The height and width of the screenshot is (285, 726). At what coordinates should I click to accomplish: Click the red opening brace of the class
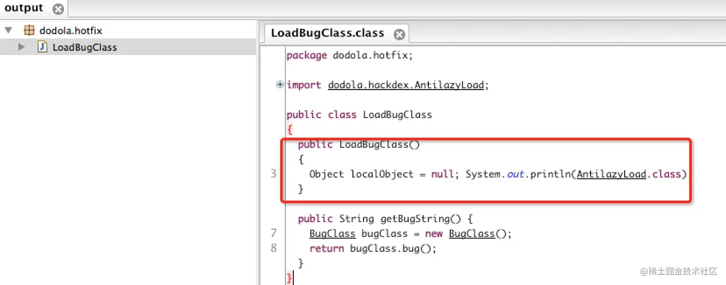[x=290, y=130]
